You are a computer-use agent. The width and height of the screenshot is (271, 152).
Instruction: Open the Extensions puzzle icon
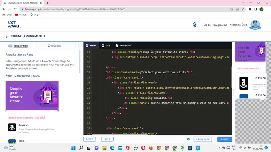point(250,9)
